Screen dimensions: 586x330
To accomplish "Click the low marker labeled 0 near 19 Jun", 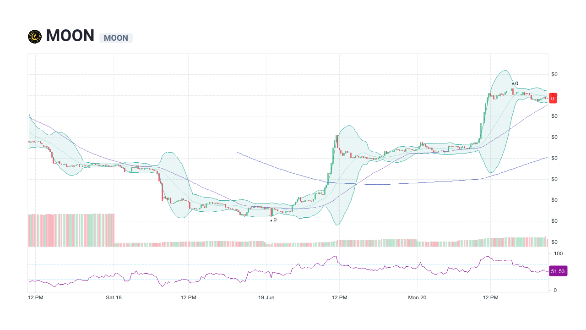I will pos(273,220).
